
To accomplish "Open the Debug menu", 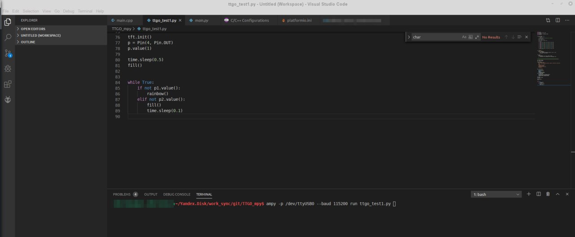I will click(69, 11).
